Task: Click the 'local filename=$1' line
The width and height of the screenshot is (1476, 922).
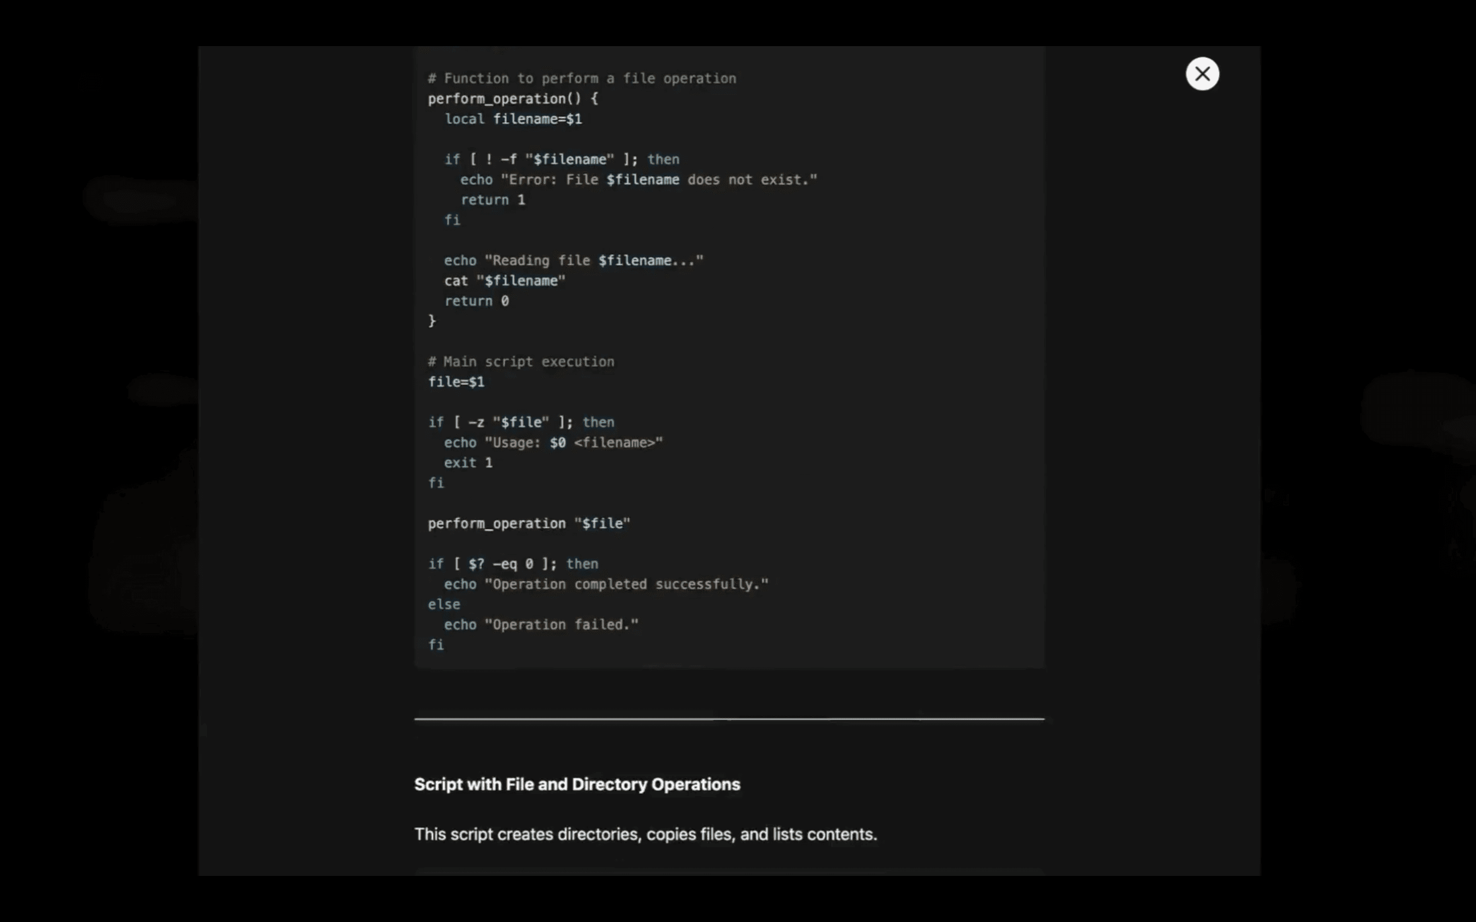Action: click(512, 119)
